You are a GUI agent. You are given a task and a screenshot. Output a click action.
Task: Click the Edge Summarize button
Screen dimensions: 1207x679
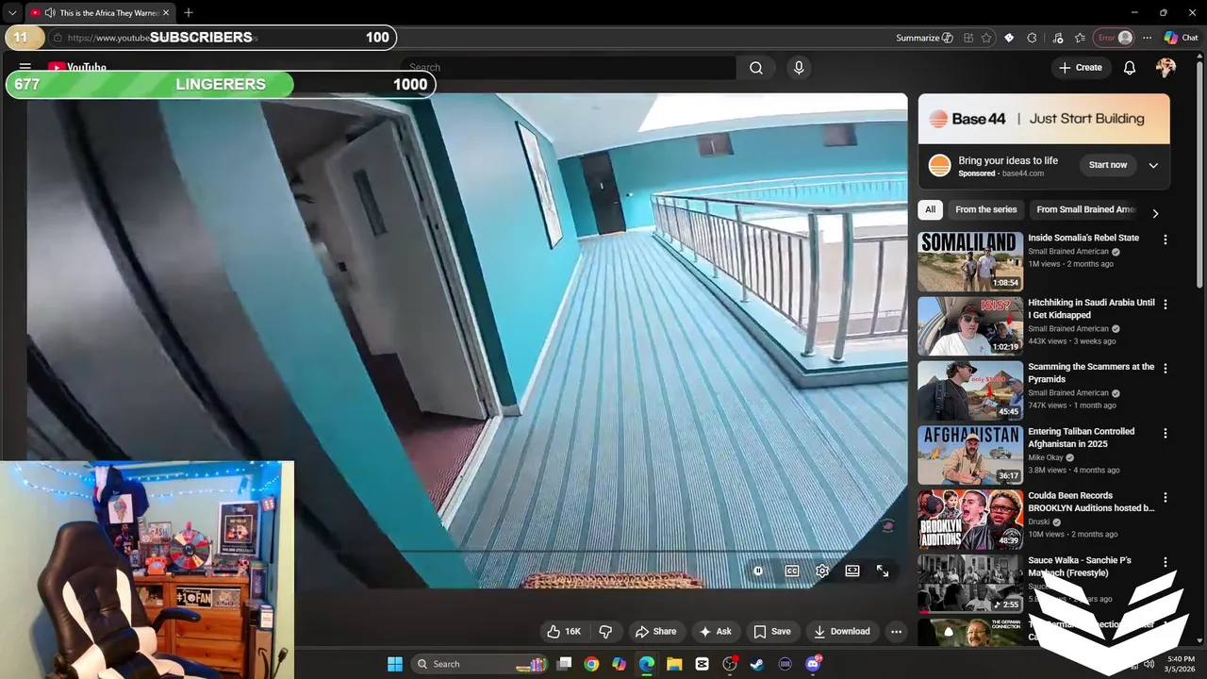(924, 38)
